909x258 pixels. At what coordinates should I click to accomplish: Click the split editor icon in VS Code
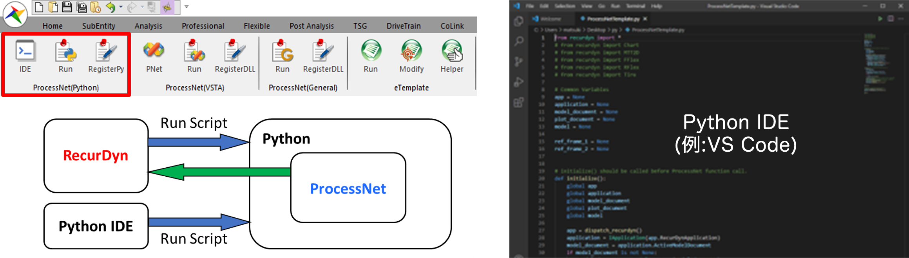coord(891,19)
